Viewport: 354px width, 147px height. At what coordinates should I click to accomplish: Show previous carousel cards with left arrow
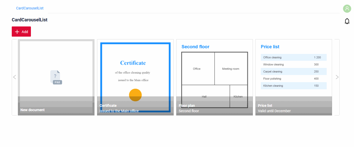coord(15,77)
